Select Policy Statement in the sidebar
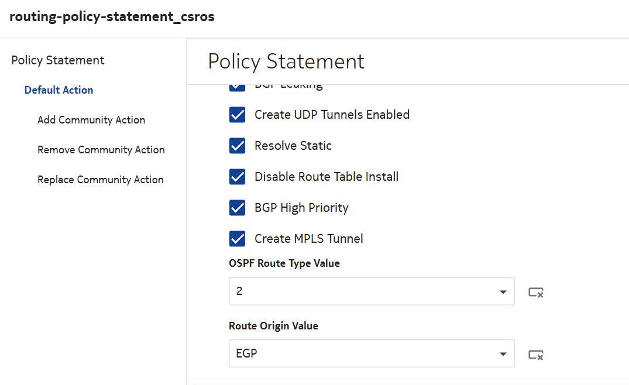 point(58,60)
